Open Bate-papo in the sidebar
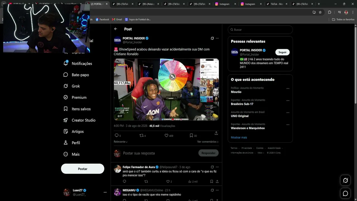Image resolution: width=357 pixels, height=201 pixels. [76, 75]
